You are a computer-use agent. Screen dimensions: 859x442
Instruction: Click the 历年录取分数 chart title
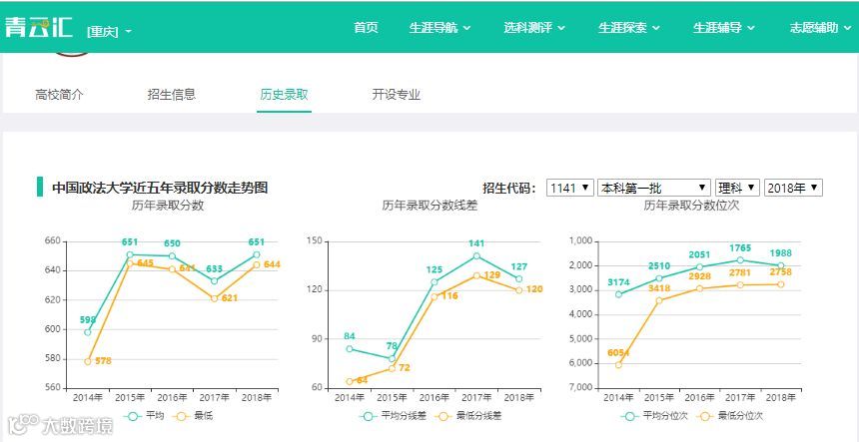pos(168,206)
